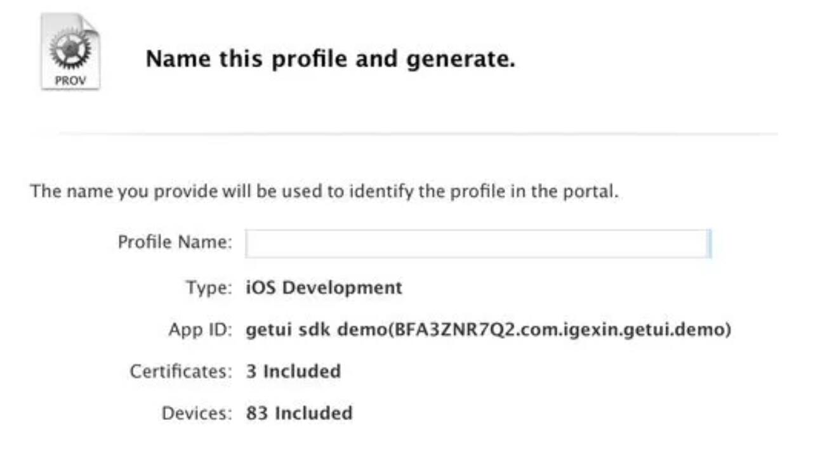This screenshot has width=813, height=460.
Task: Click the 'App ID:' label
Action: pos(201,330)
